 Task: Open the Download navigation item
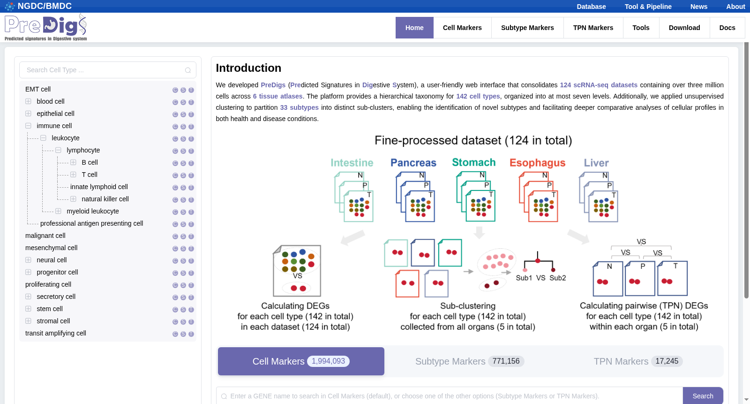684,28
